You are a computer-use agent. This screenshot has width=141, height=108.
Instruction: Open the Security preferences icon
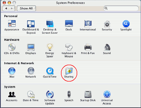(107, 24)
